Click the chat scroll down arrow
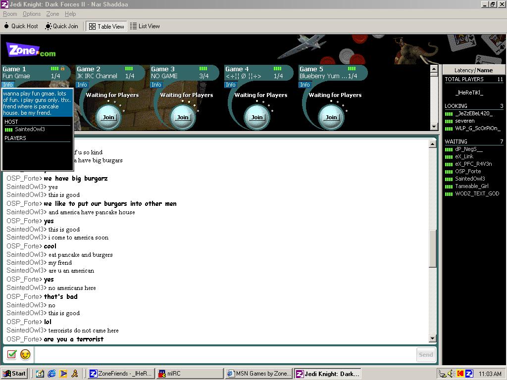Screen dimensions: 507x380 tap(432, 338)
